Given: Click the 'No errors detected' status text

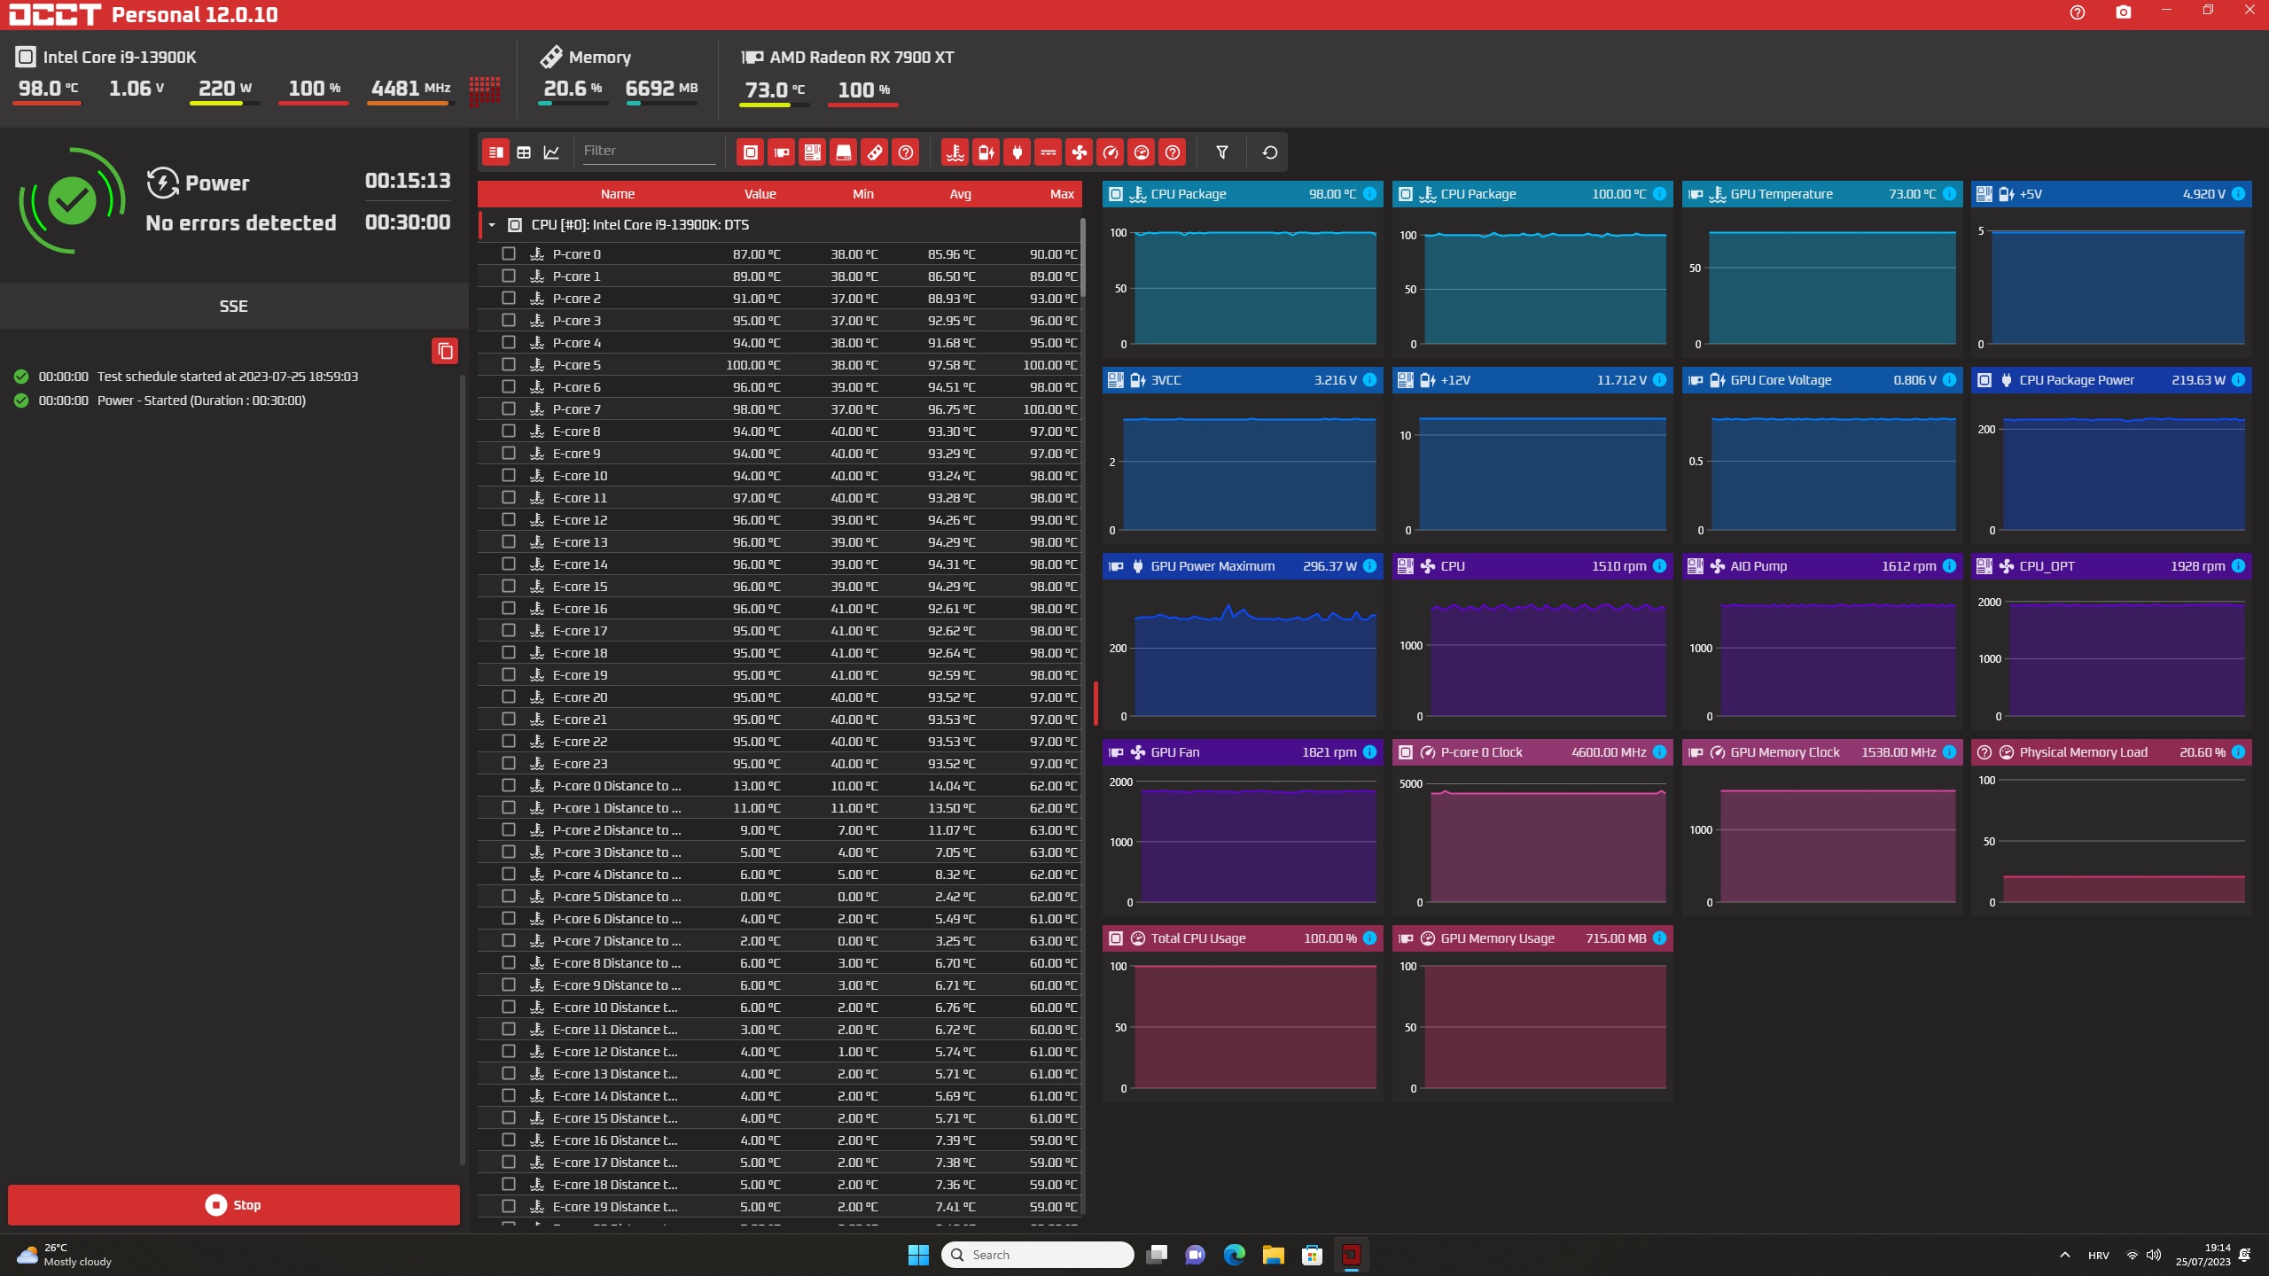Looking at the screenshot, I should [x=241, y=223].
